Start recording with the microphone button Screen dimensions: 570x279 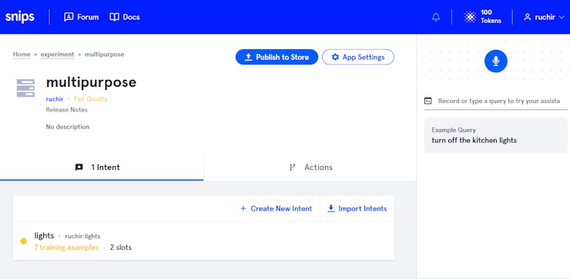(496, 61)
